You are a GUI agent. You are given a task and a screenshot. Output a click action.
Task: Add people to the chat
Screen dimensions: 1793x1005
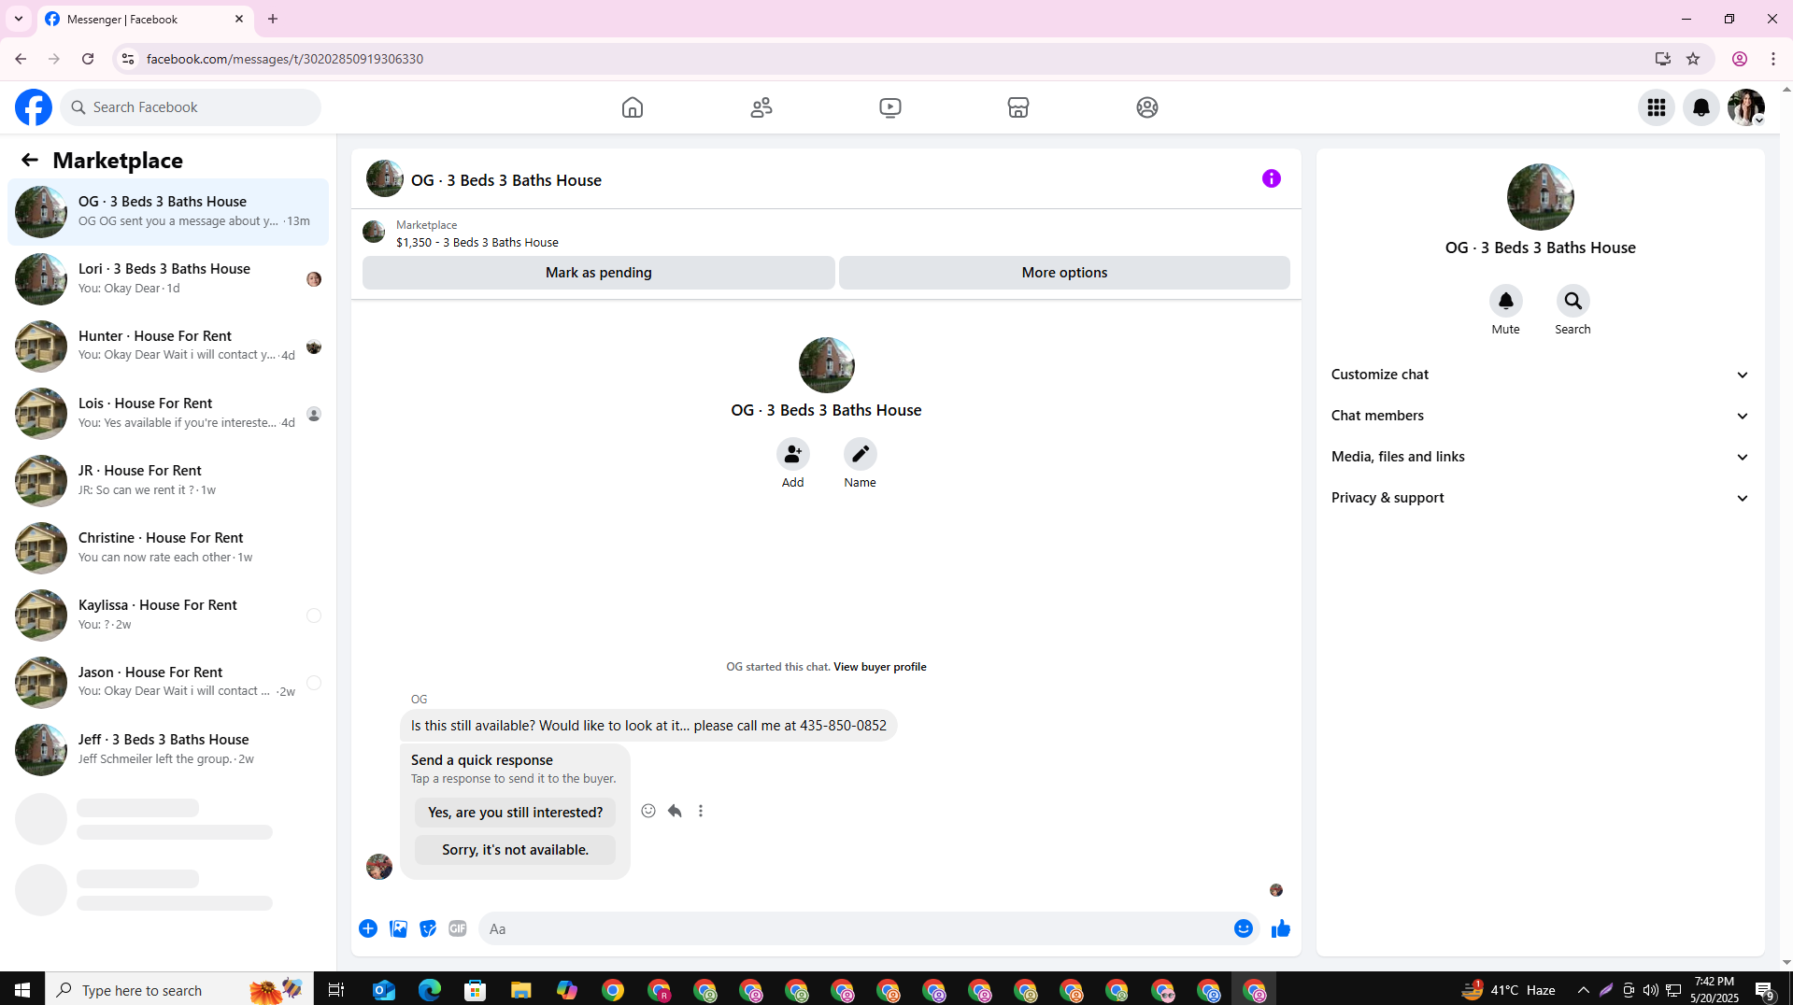[792, 454]
